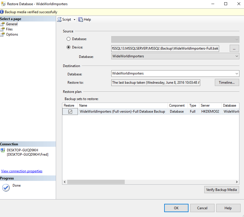Switch to the Options page
The height and width of the screenshot is (217, 244).
(12, 34)
